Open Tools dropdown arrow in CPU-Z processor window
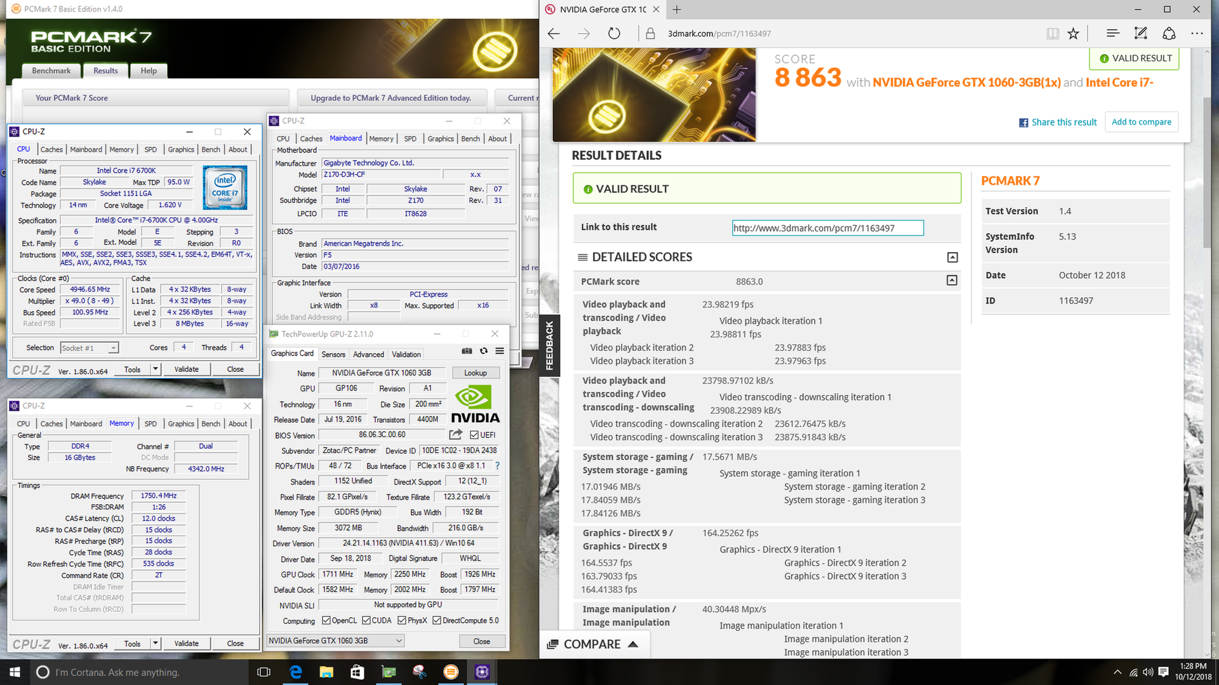 [x=155, y=369]
